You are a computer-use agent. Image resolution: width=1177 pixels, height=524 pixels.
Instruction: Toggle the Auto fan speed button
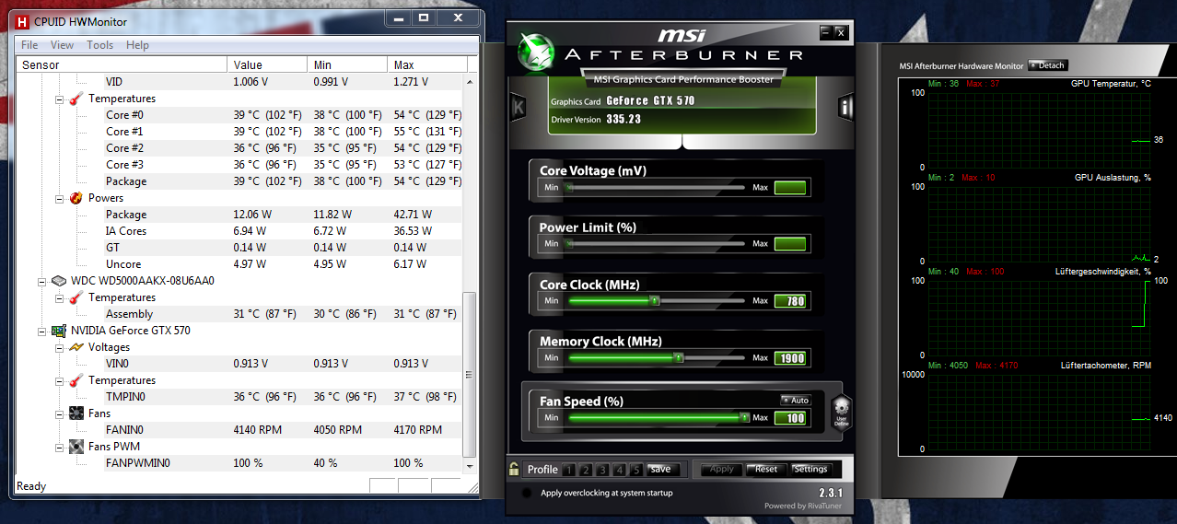tap(795, 400)
